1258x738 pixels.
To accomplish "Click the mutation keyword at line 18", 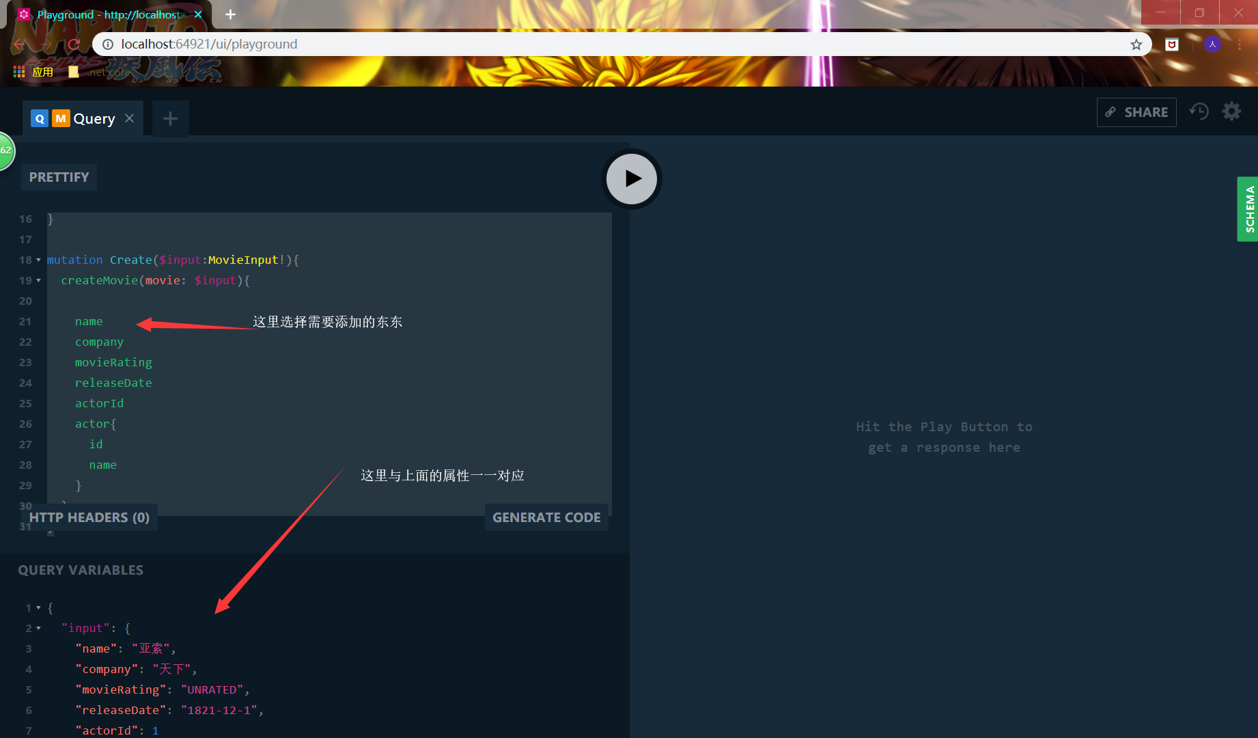I will [x=75, y=260].
